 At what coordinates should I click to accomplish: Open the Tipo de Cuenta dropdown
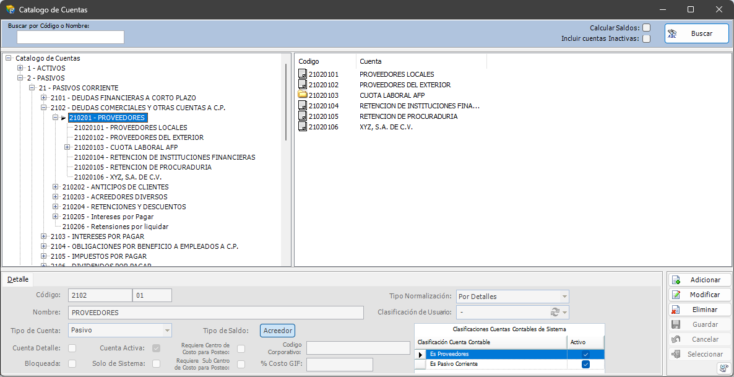167,330
